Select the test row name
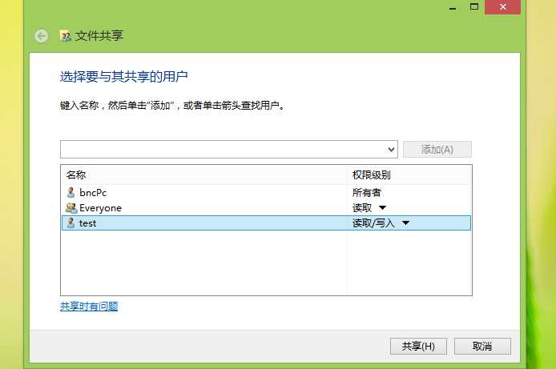The height and width of the screenshot is (369, 556). [87, 223]
